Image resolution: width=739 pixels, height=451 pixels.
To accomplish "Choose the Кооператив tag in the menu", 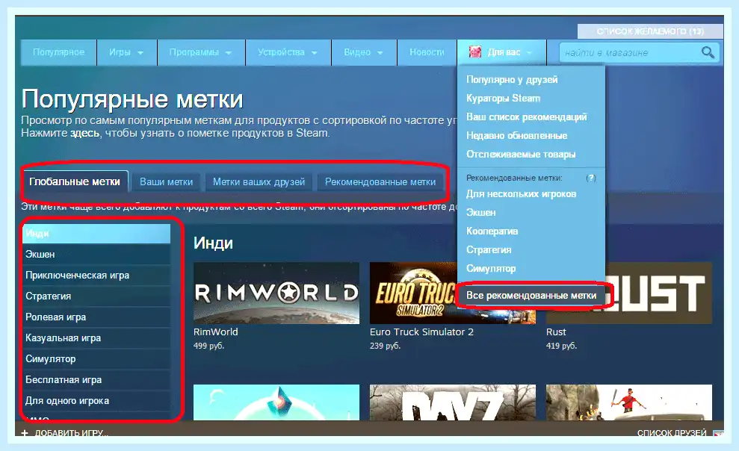I will point(492,231).
